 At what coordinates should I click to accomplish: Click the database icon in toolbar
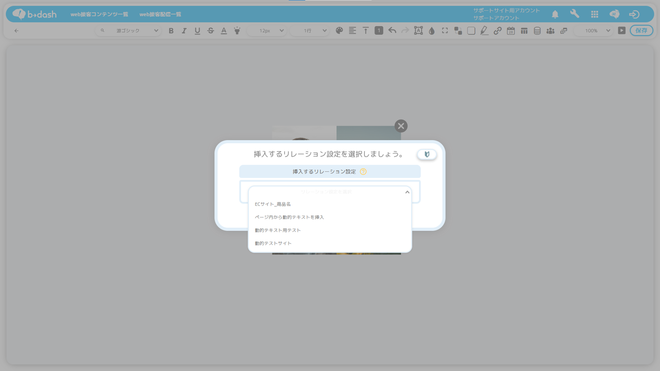pos(537,31)
